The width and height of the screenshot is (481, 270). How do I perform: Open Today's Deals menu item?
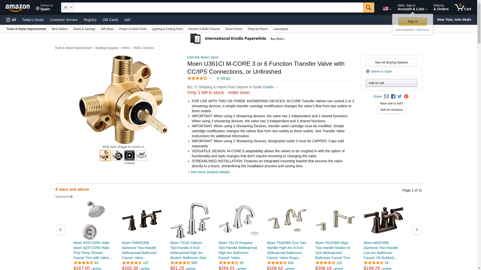[x=33, y=20]
